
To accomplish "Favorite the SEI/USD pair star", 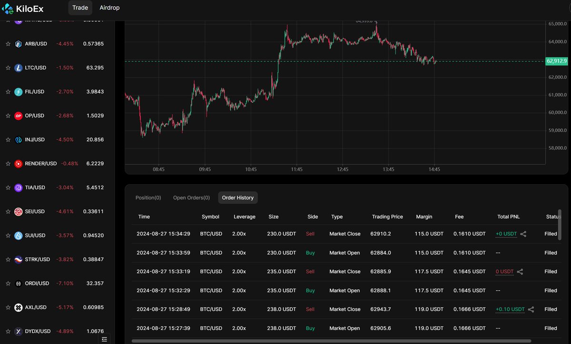I will (8, 212).
